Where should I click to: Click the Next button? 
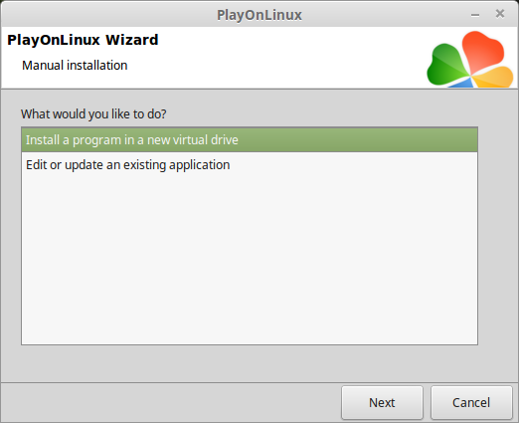pyautogui.click(x=382, y=402)
